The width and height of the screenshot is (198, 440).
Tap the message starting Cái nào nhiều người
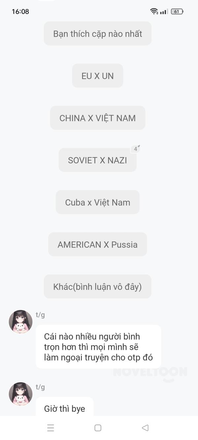click(98, 347)
